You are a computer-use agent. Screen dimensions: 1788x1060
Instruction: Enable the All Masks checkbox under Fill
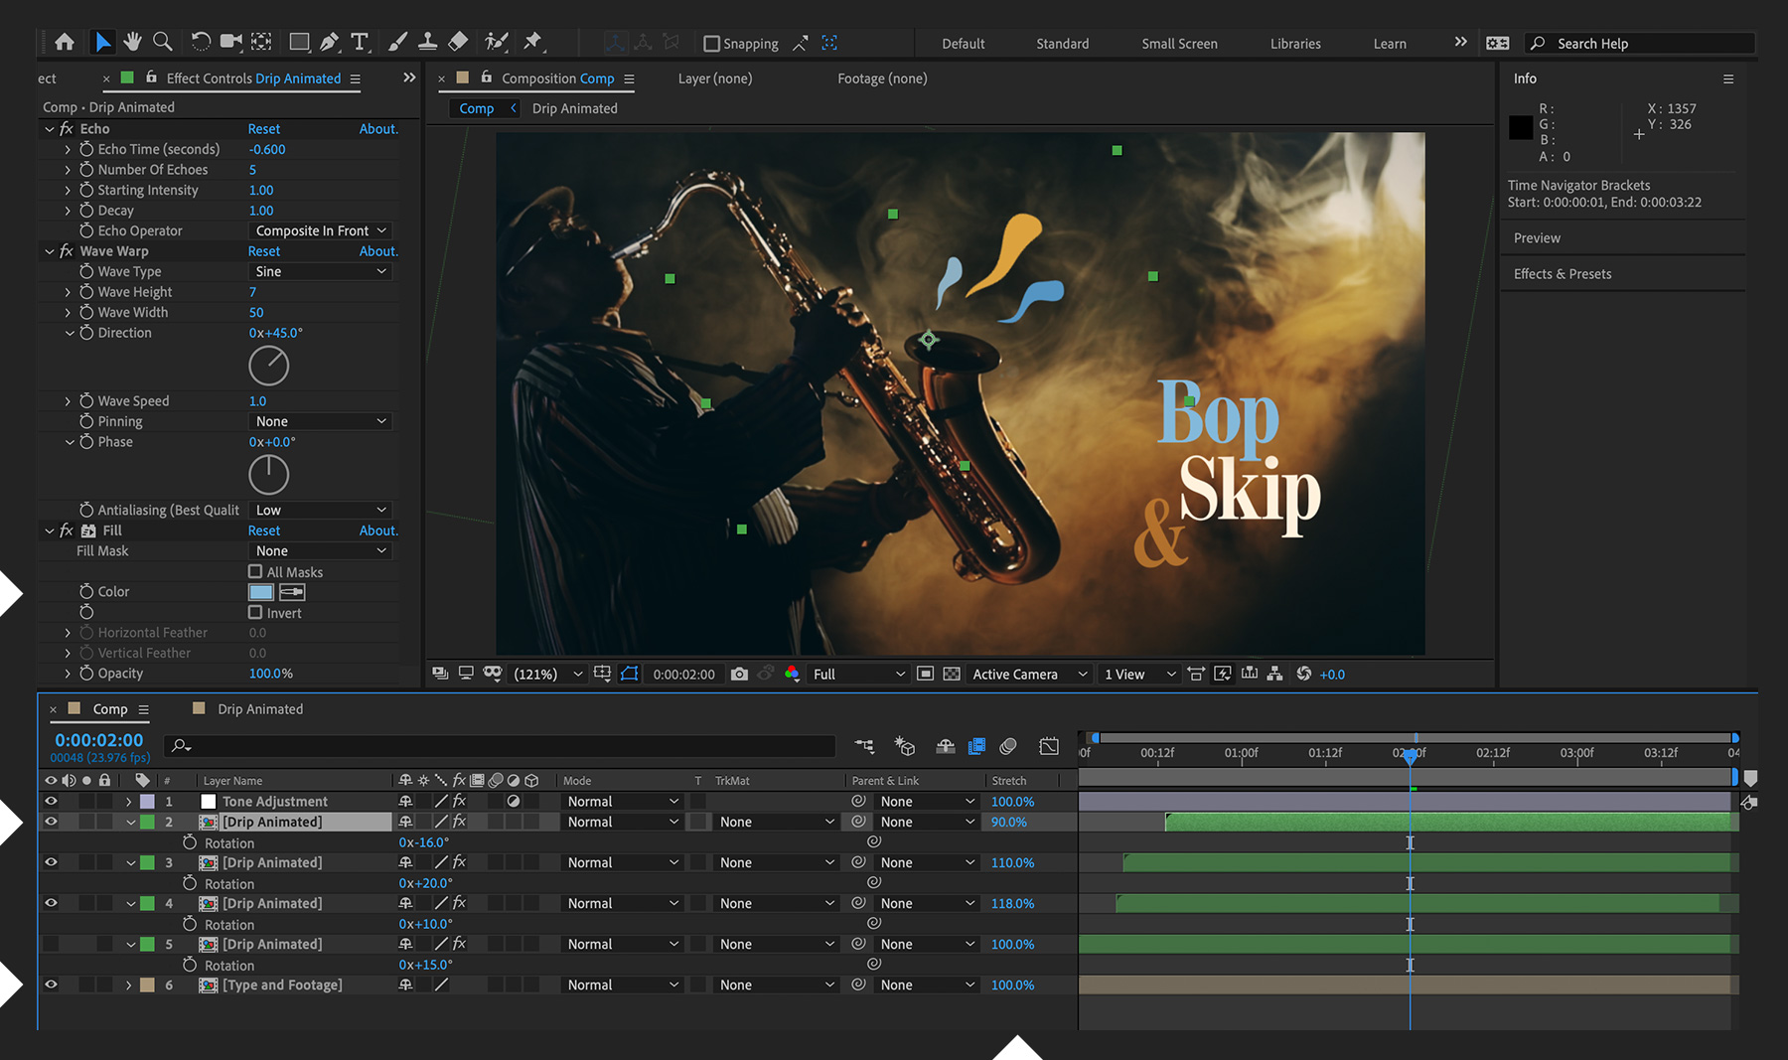coord(256,571)
